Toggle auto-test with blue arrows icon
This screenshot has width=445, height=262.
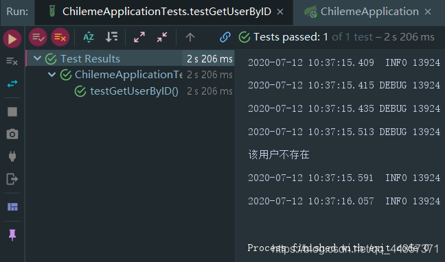pyautogui.click(x=12, y=84)
